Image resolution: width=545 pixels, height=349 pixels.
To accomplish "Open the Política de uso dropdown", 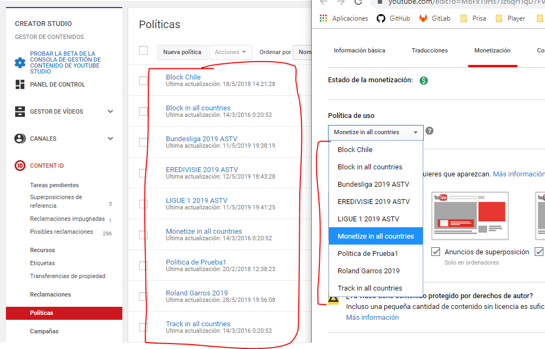I will 376,133.
